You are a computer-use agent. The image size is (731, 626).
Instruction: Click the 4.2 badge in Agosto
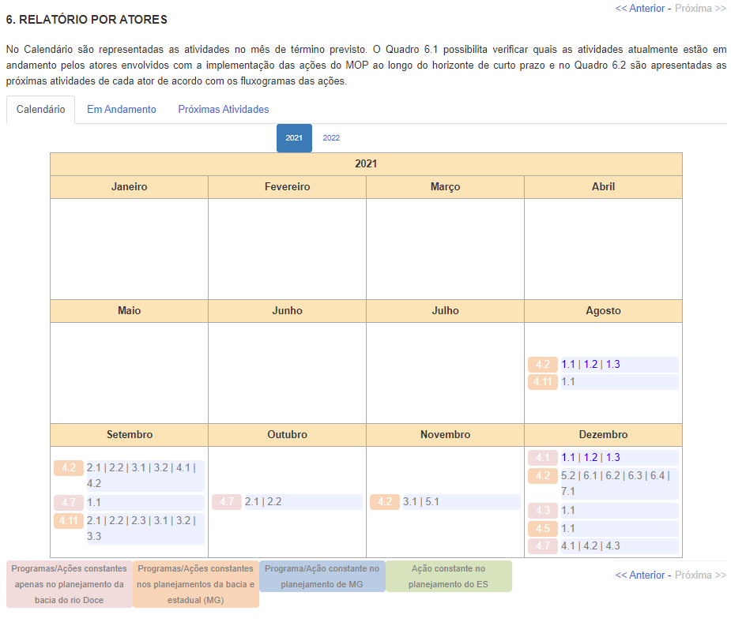543,365
